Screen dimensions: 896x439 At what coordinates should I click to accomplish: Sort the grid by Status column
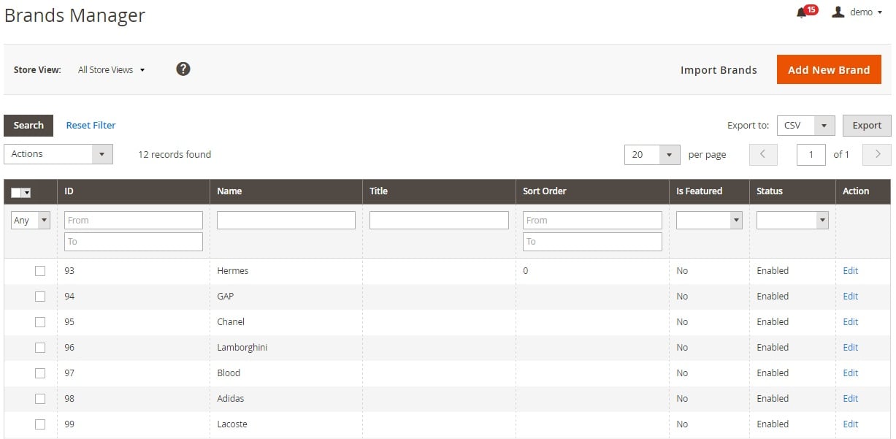click(x=792, y=191)
